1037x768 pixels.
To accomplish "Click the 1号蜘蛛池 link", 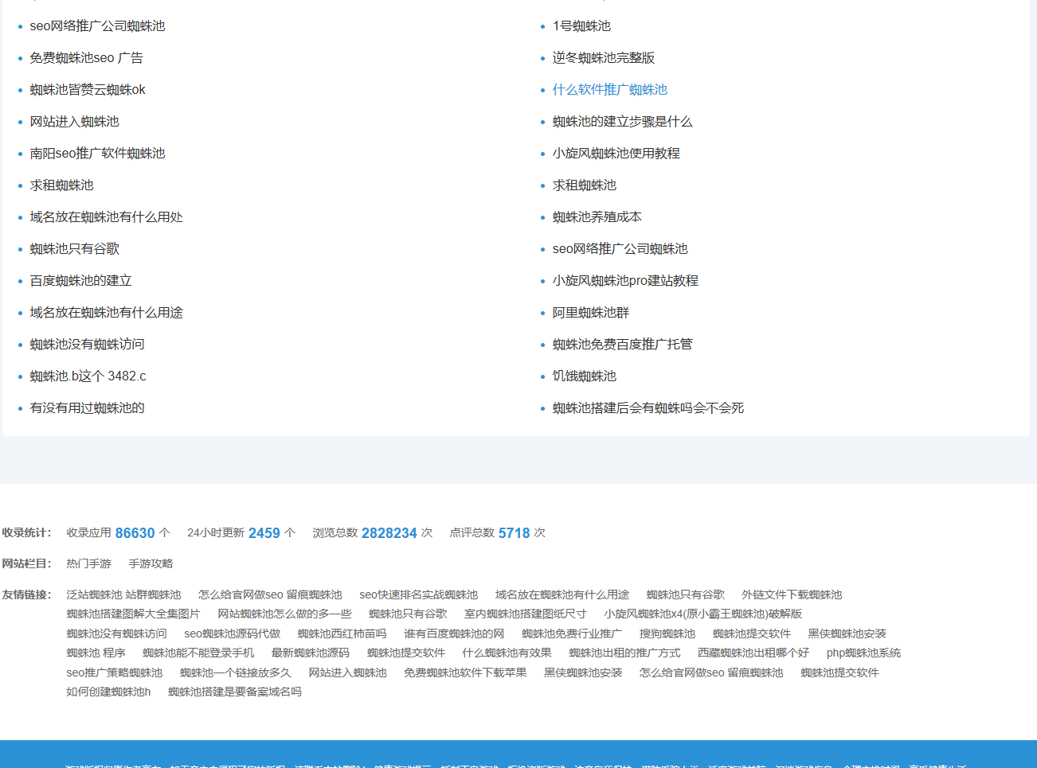I will pyautogui.click(x=581, y=26).
